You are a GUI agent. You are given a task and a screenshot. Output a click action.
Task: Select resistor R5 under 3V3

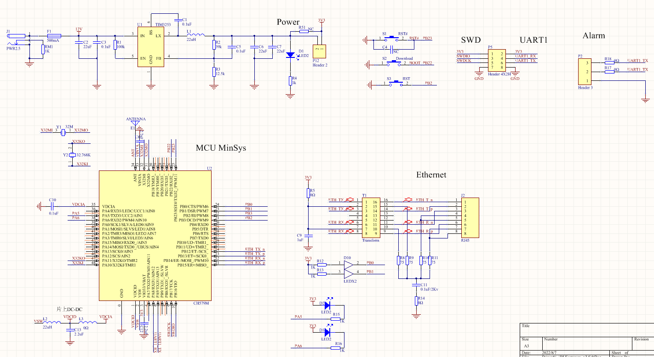(x=308, y=193)
